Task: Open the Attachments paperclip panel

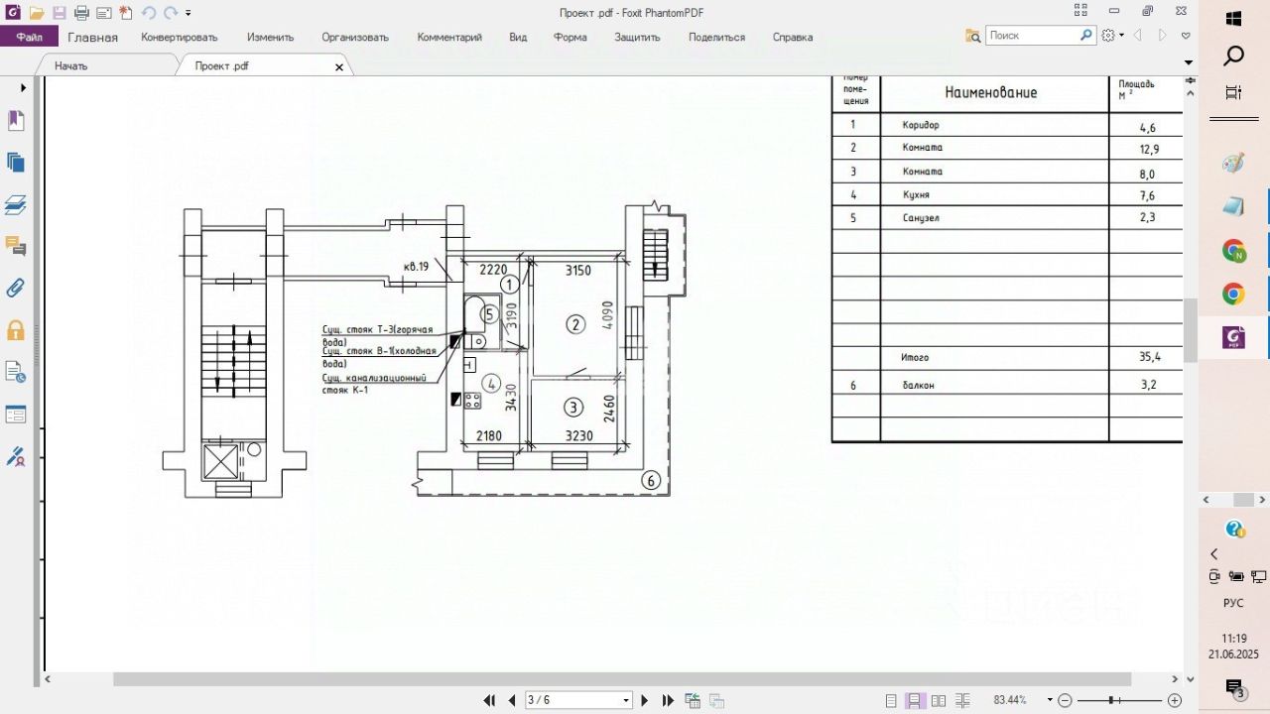Action: 16,289
